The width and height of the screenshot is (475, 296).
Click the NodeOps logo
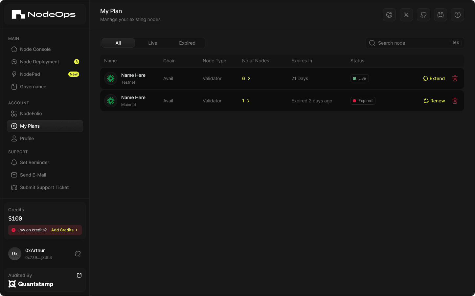[44, 14]
